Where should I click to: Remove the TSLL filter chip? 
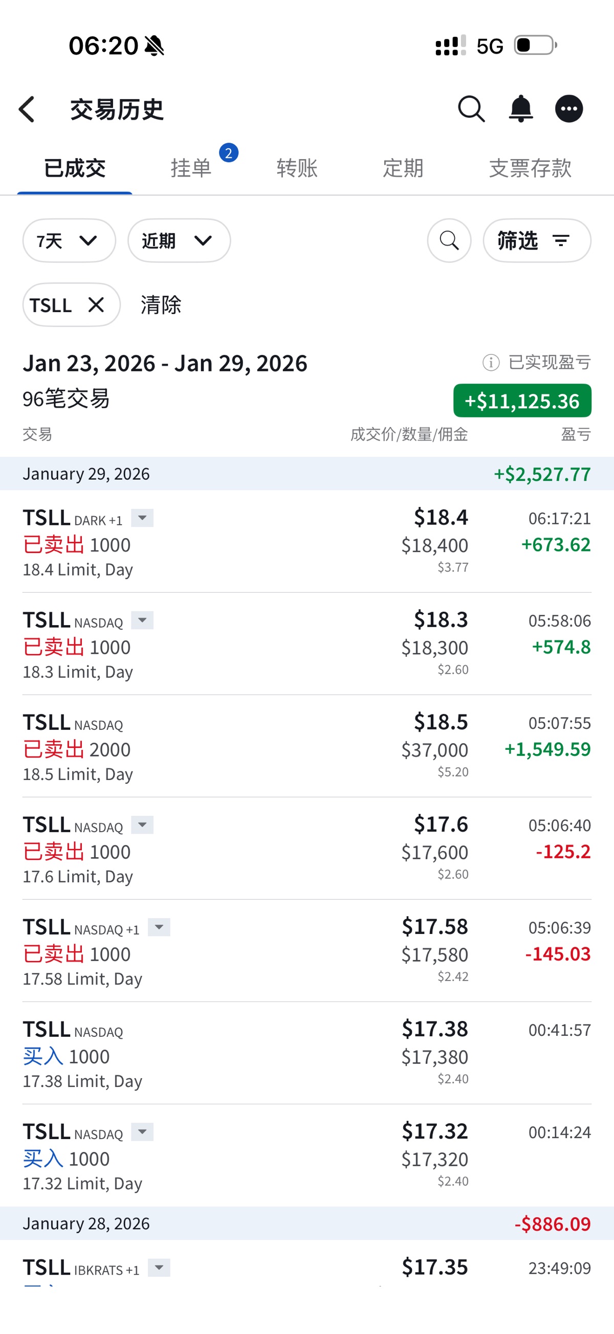pyautogui.click(x=96, y=305)
